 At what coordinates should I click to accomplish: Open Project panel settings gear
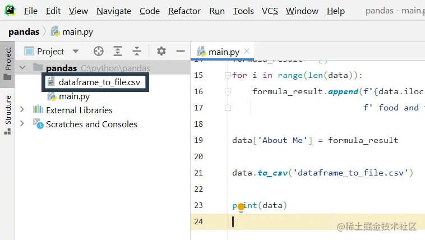(x=161, y=51)
